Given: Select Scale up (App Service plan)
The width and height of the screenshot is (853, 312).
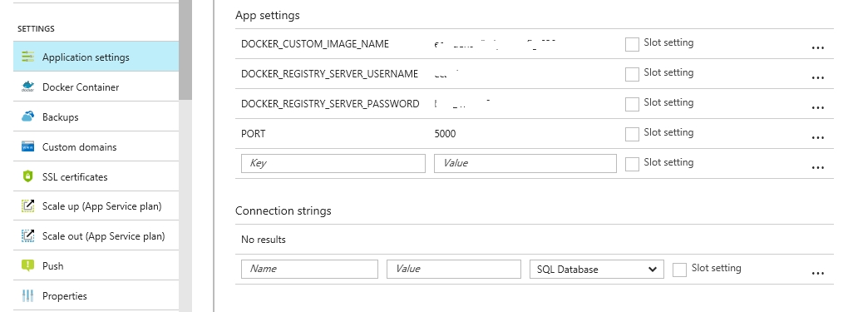Looking at the screenshot, I should 96,206.
